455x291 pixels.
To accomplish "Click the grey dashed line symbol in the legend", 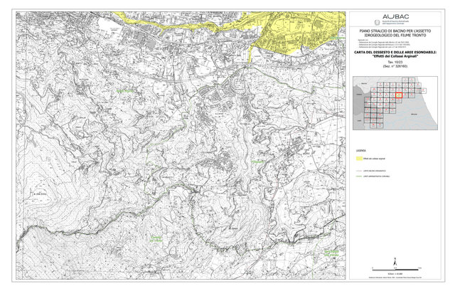I will [x=359, y=171].
